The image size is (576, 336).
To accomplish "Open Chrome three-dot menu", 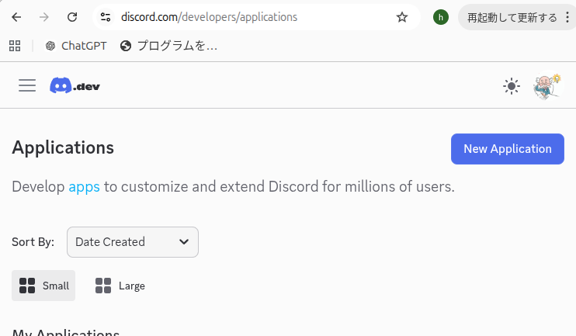I will click(567, 17).
